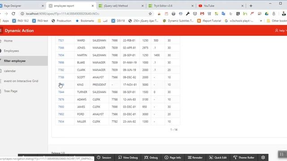The width and height of the screenshot is (287, 161).
Task: Open employee number 7788 link
Action: point(61,77)
